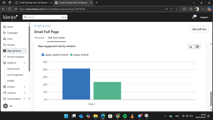The height and width of the screenshot is (120, 213).
Task: Expand the Conversations section
Action: [24, 99]
